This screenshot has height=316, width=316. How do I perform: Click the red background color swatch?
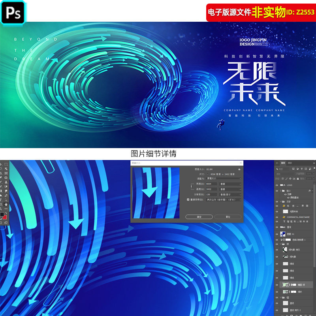pyautogui.click(x=5, y=217)
